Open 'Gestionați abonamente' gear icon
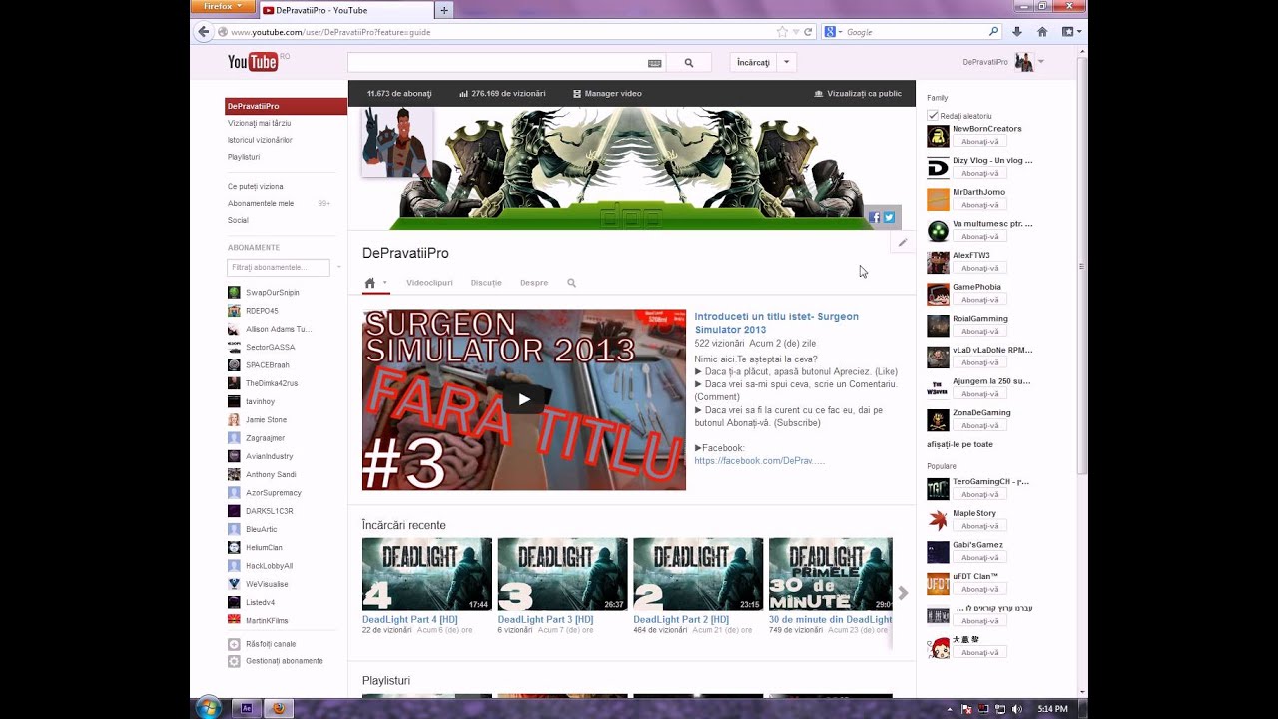The width and height of the screenshot is (1278, 719). (x=234, y=661)
